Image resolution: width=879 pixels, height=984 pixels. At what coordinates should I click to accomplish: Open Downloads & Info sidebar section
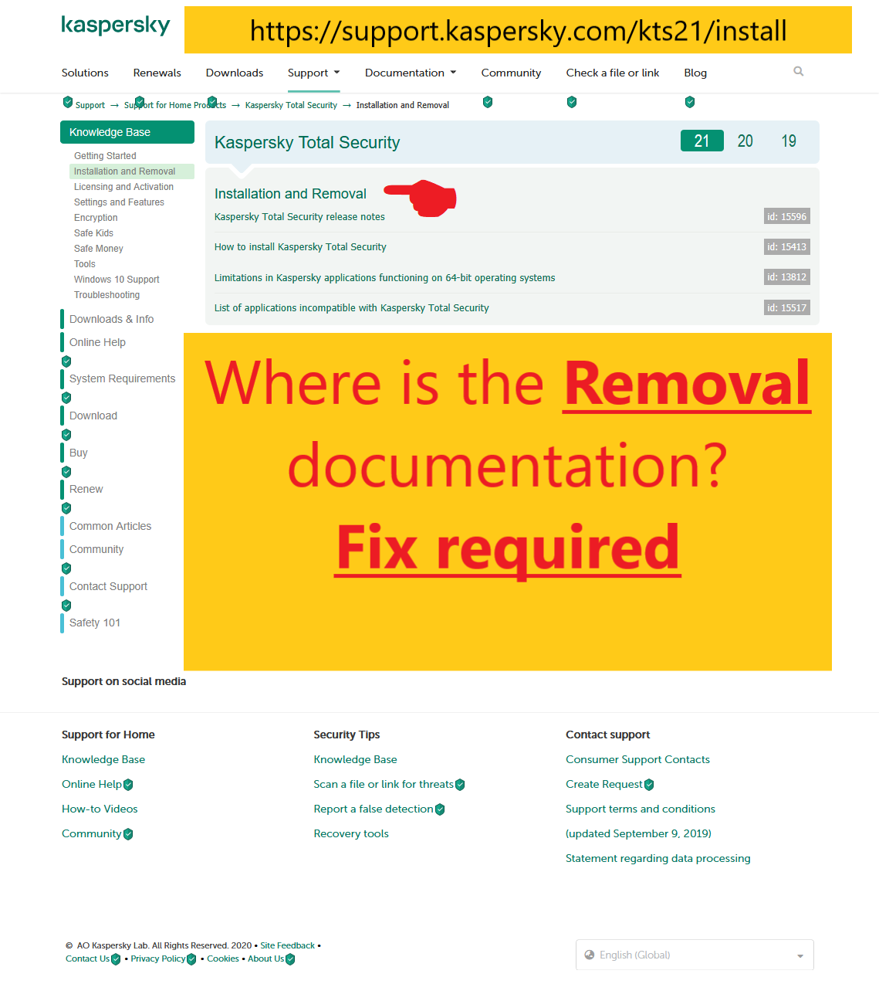[111, 319]
